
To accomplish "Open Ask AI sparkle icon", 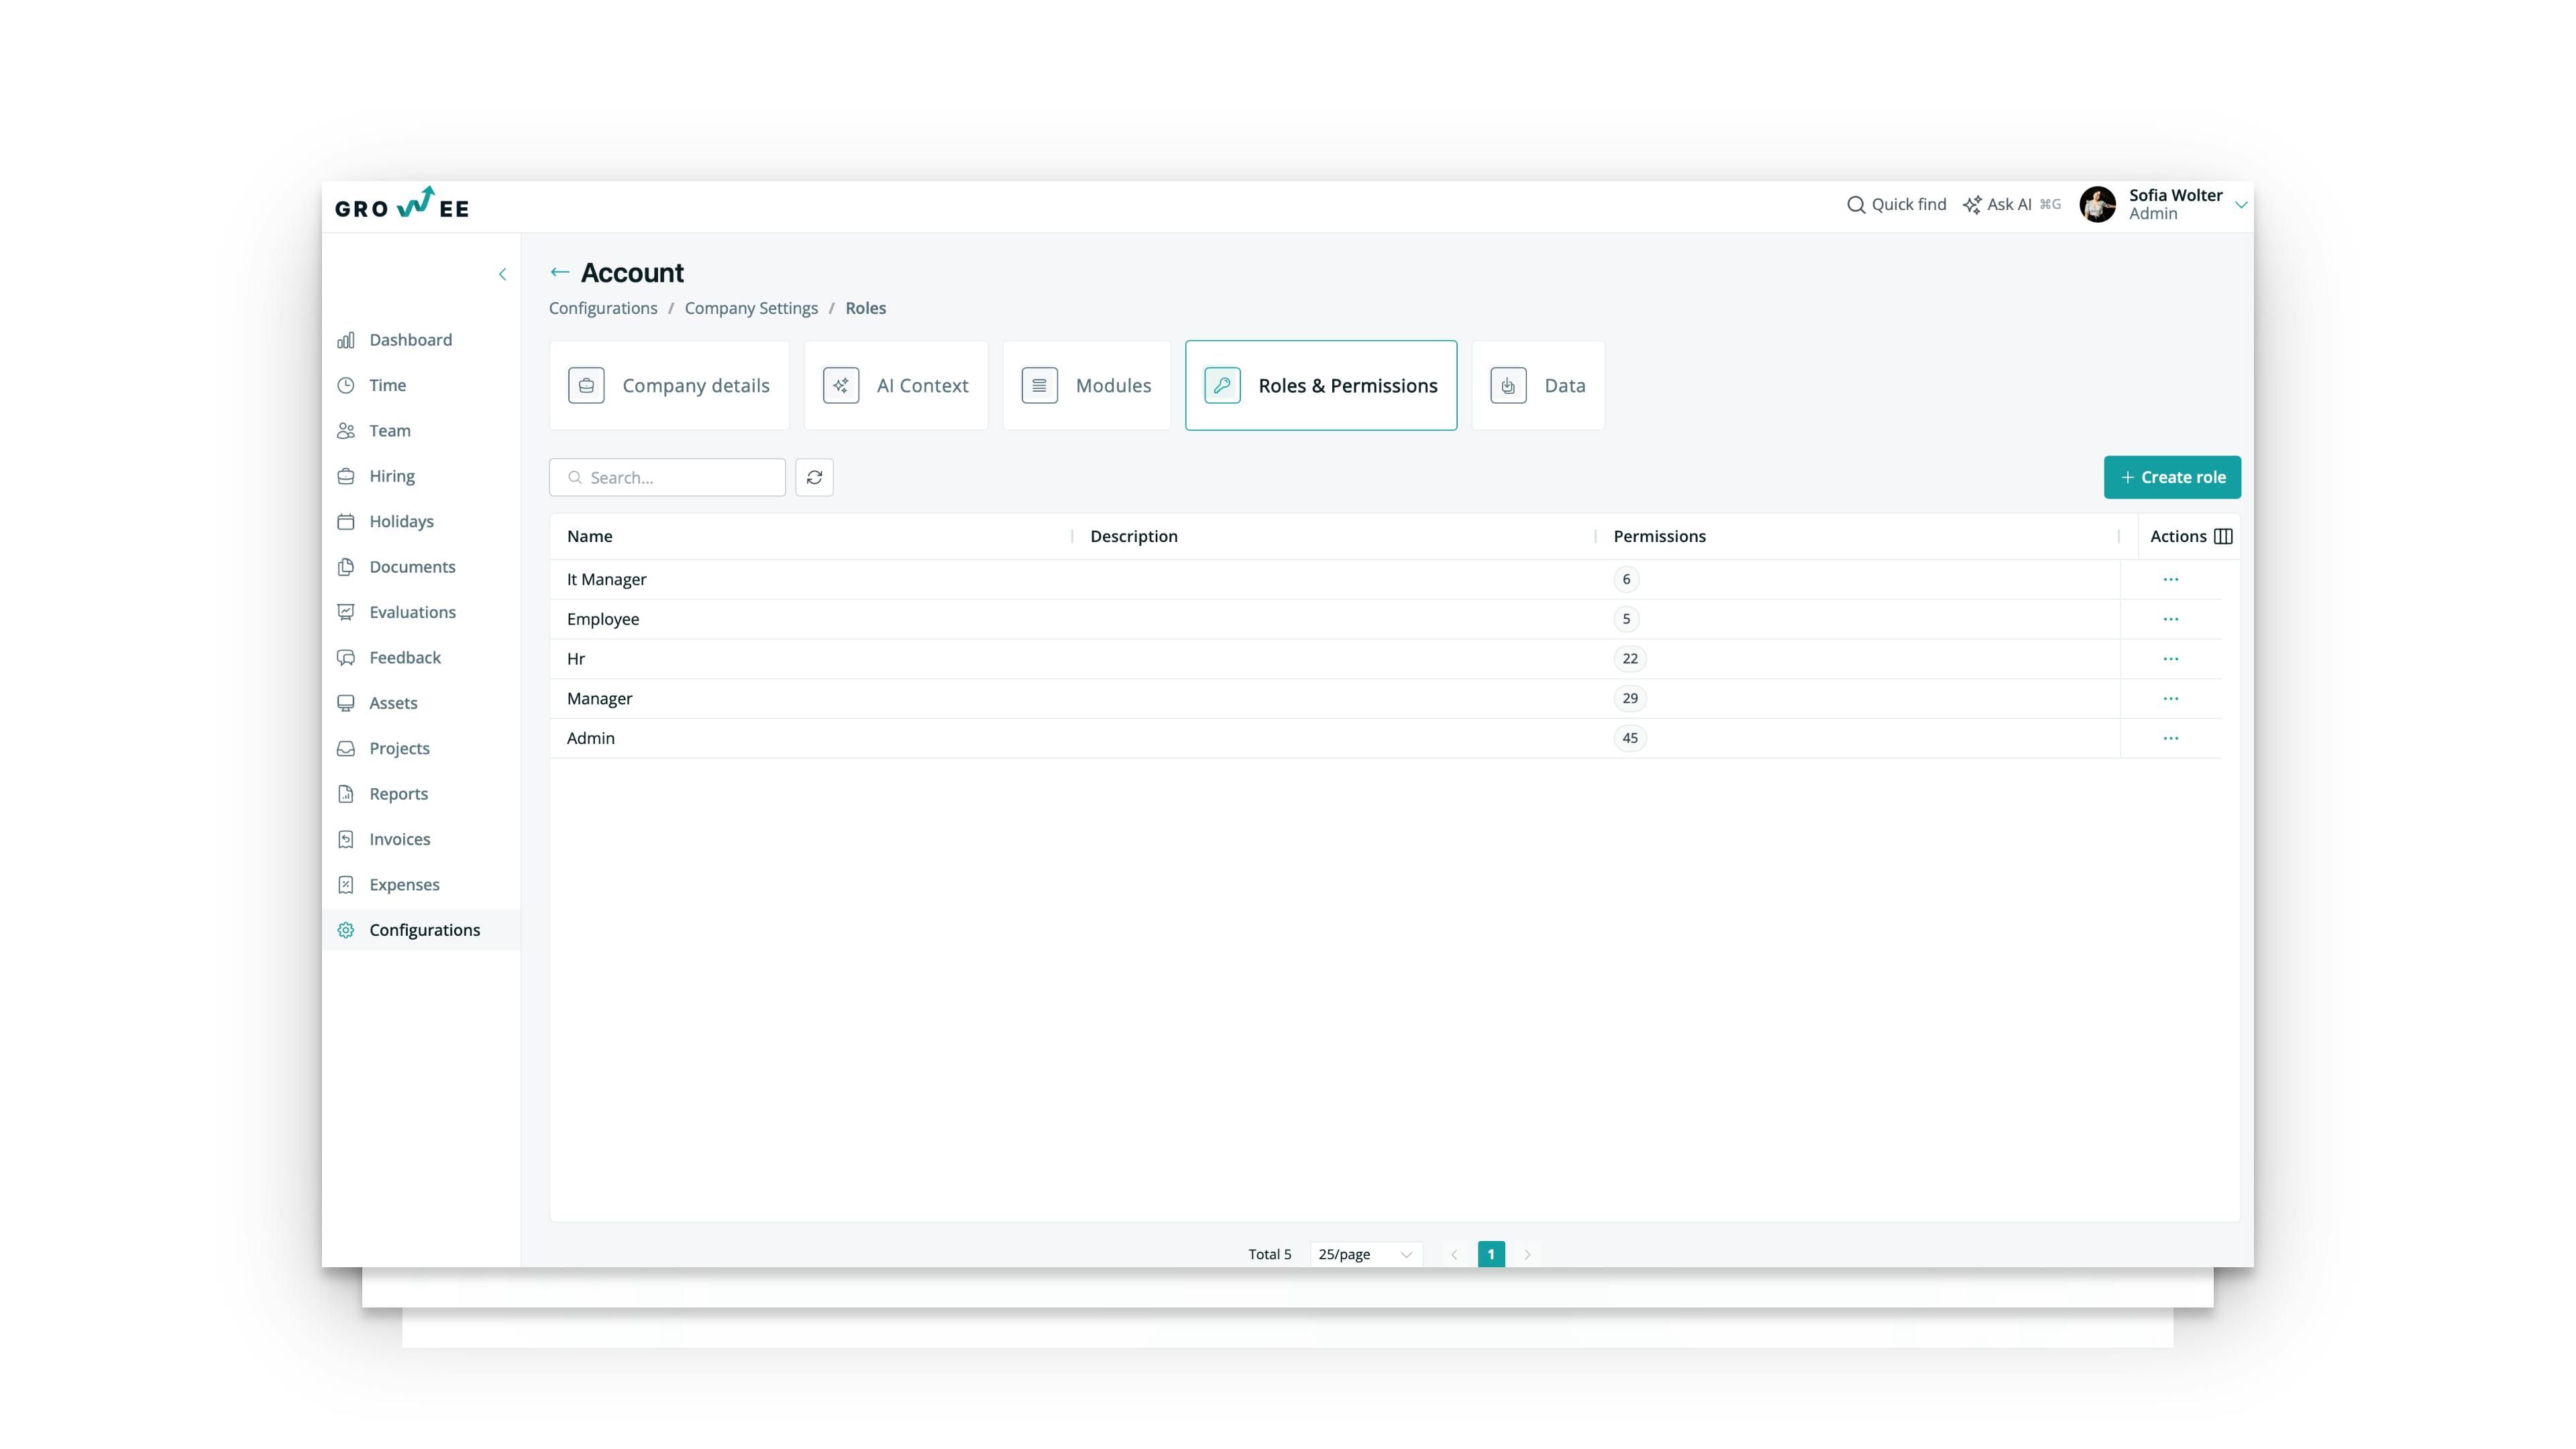I will tap(1971, 204).
